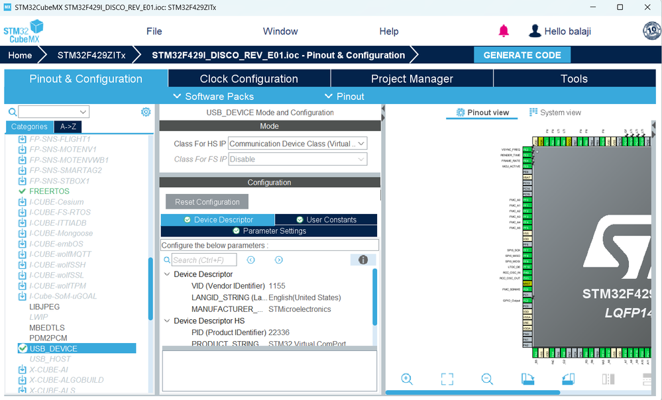Click the project Pinout & Configuration breadcrumb
Screen dimensions: 662x400
point(278,55)
